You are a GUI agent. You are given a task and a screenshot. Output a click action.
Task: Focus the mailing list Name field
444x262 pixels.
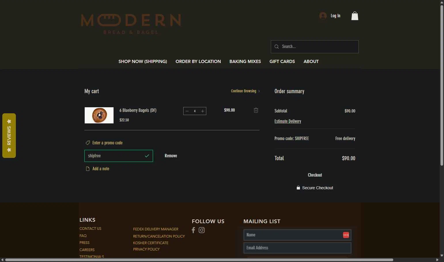coord(297,235)
